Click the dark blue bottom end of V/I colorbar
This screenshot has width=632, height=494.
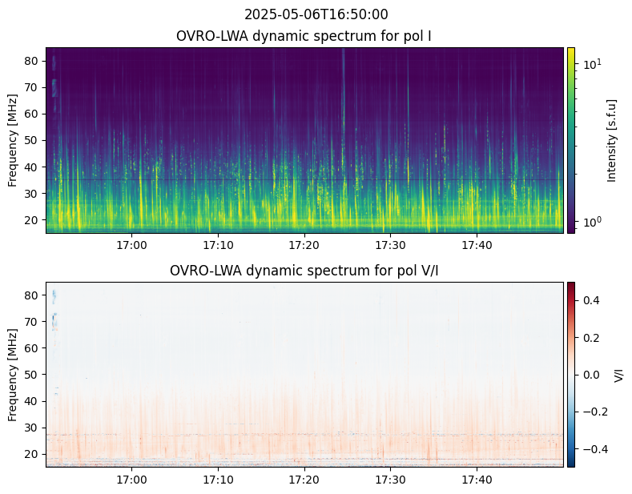[x=571, y=464]
